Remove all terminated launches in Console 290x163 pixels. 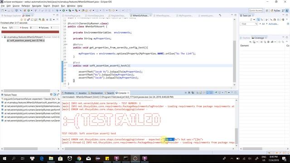click(x=193, y=92)
